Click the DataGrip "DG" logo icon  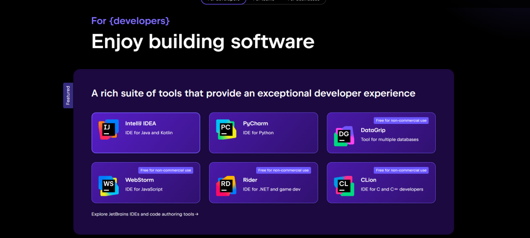pos(344,136)
